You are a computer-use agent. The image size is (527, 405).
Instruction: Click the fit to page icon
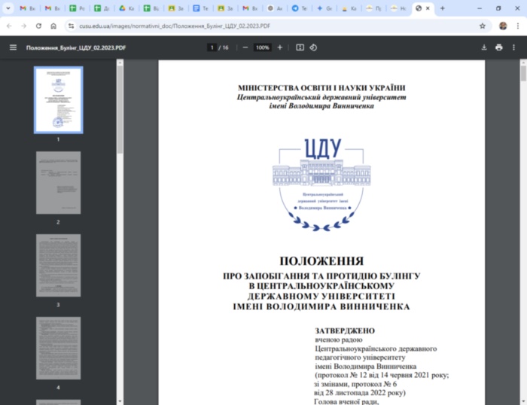pyautogui.click(x=300, y=47)
